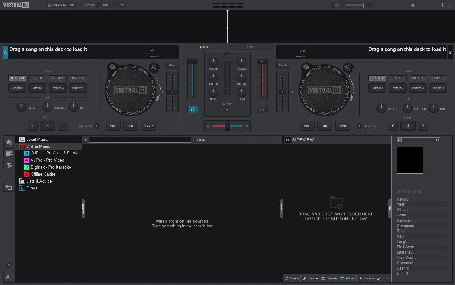Expand the Lists & Advice tree item

17,181
